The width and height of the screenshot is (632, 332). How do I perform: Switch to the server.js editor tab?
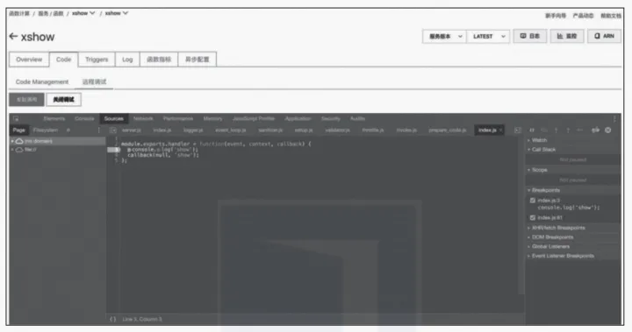132,130
